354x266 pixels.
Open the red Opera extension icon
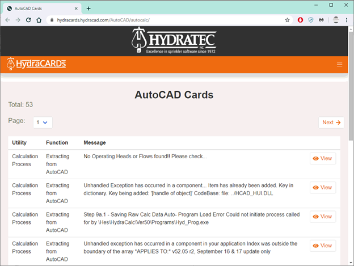(300, 20)
